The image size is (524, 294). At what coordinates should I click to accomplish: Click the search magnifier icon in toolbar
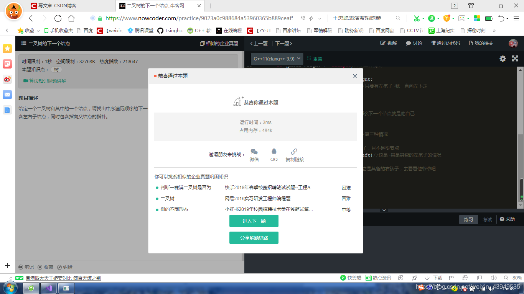tap(398, 18)
